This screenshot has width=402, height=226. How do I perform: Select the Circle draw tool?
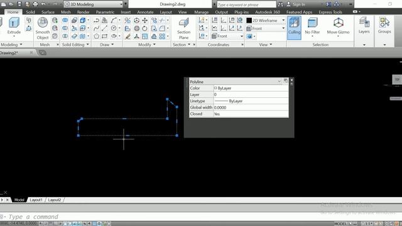pos(114,28)
